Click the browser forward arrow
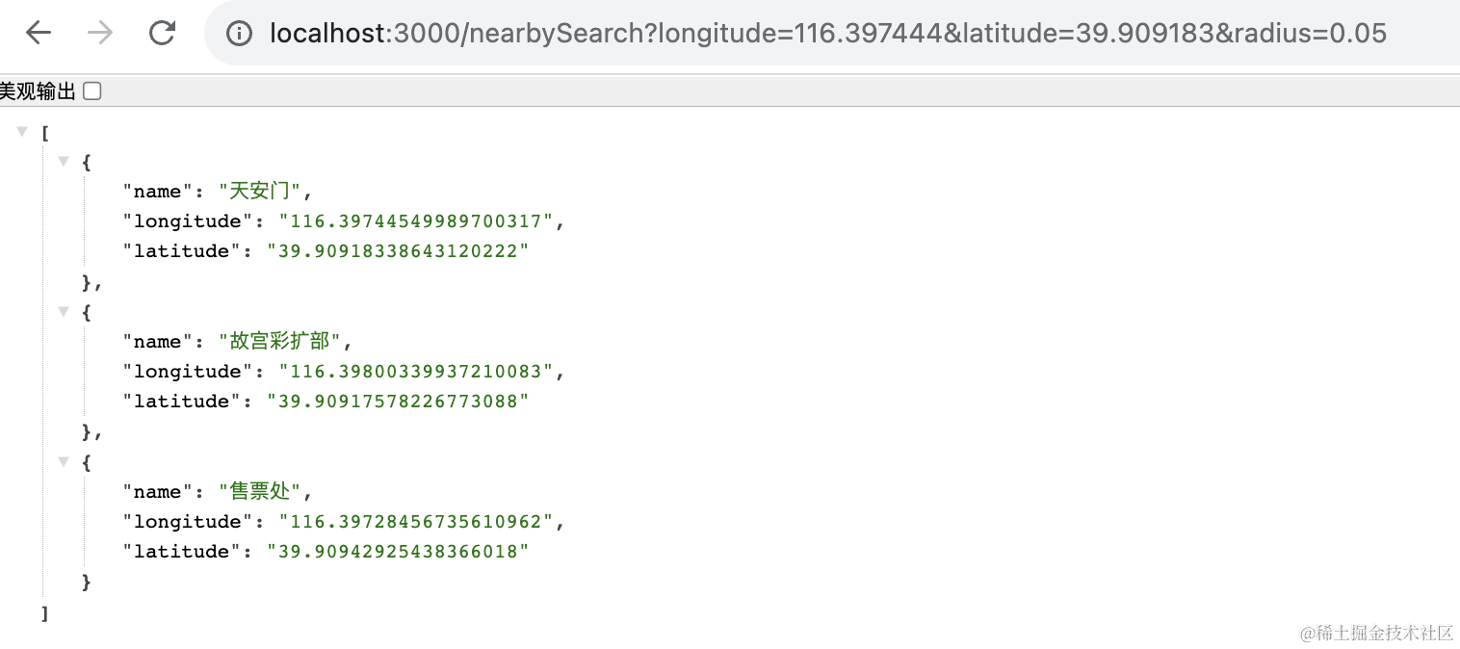Screen dimensions: 1460x649 point(100,34)
